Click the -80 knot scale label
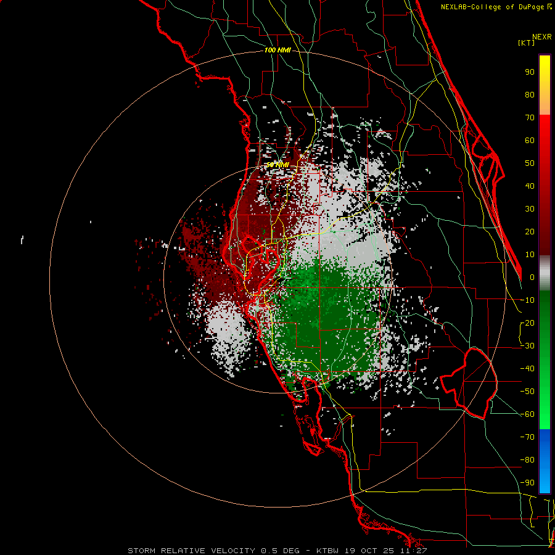The image size is (555, 555). 527,460
